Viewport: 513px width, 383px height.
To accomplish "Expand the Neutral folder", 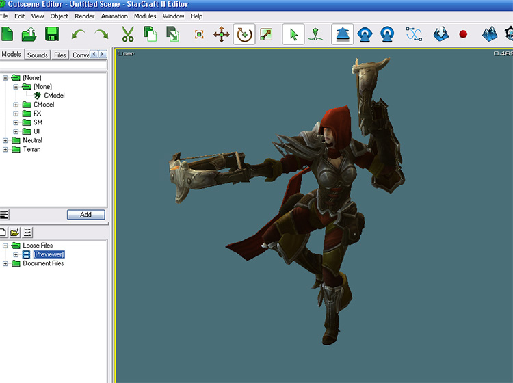I will pos(5,140).
